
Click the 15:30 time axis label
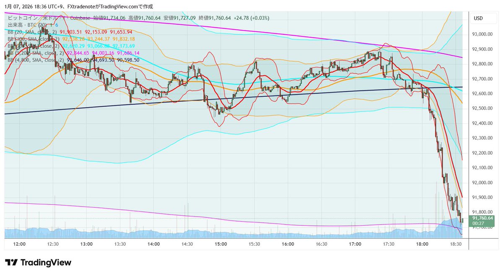pyautogui.click(x=254, y=244)
